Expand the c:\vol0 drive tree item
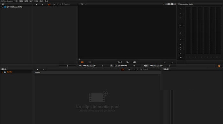The height and width of the screenshot is (124, 223). [2, 7]
